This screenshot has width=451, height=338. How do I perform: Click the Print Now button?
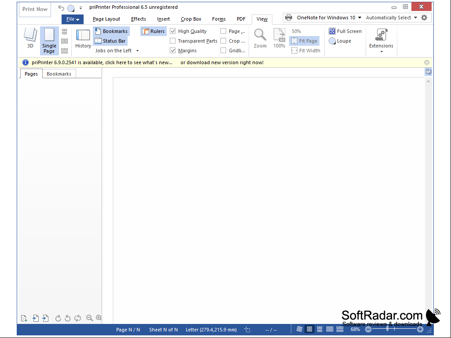tap(35, 9)
